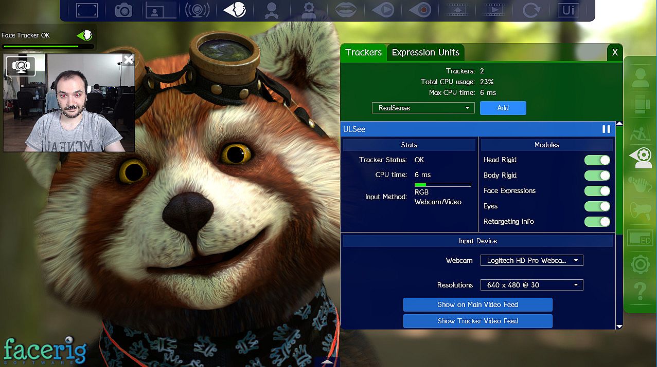Click the Ui toggle icon
Screen dimensions: 657x367
[x=568, y=10]
